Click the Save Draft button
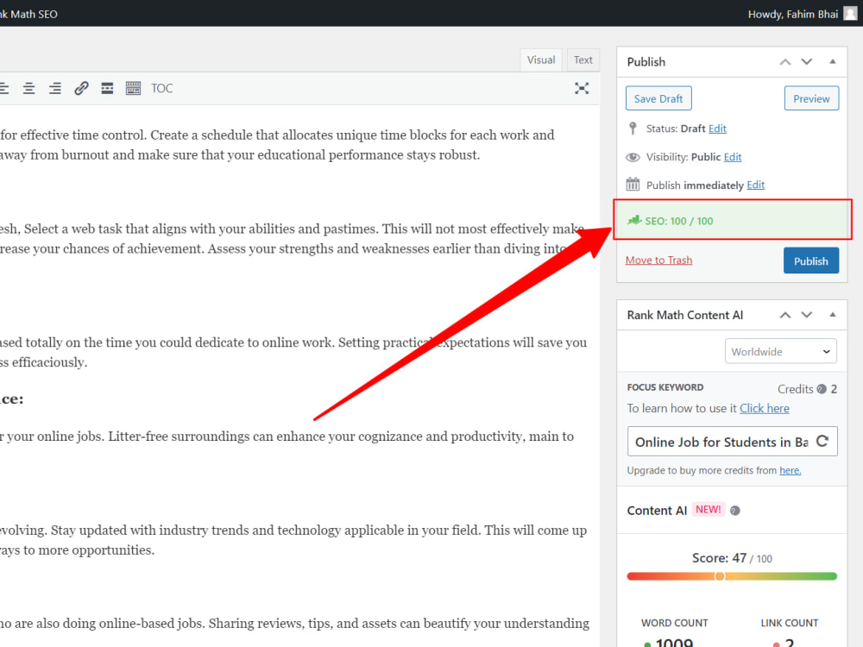 (658, 98)
